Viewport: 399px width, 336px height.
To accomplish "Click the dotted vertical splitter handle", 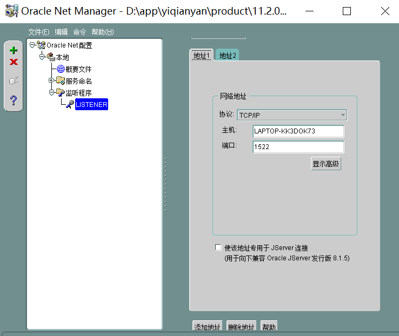I will pyautogui.click(x=165, y=184).
